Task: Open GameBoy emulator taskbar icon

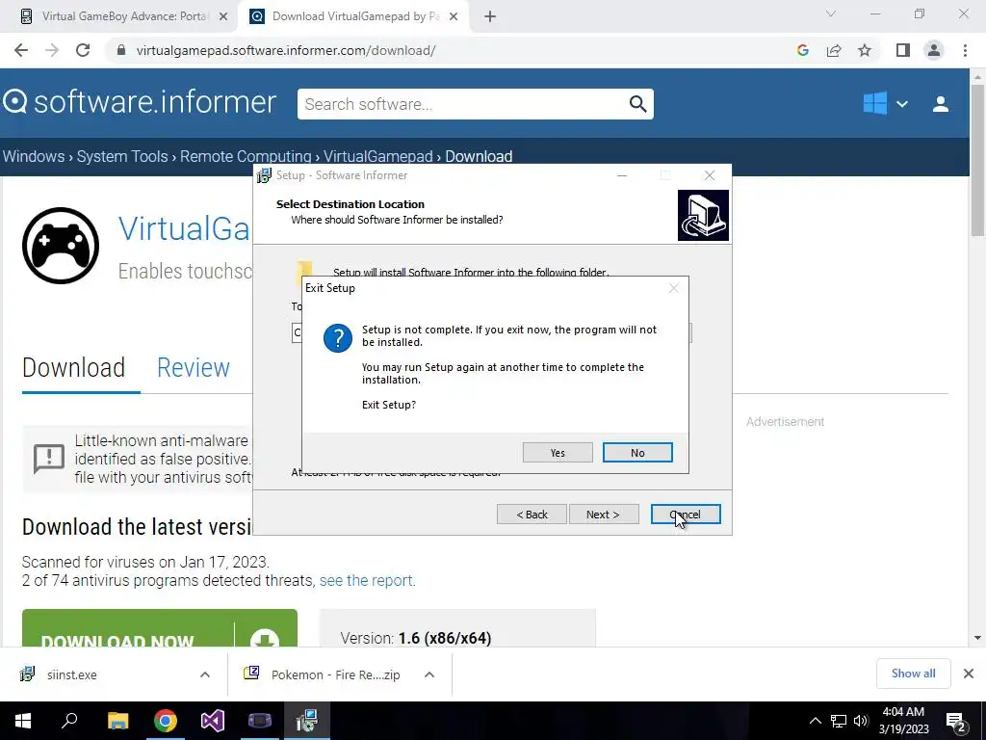Action: click(260, 721)
